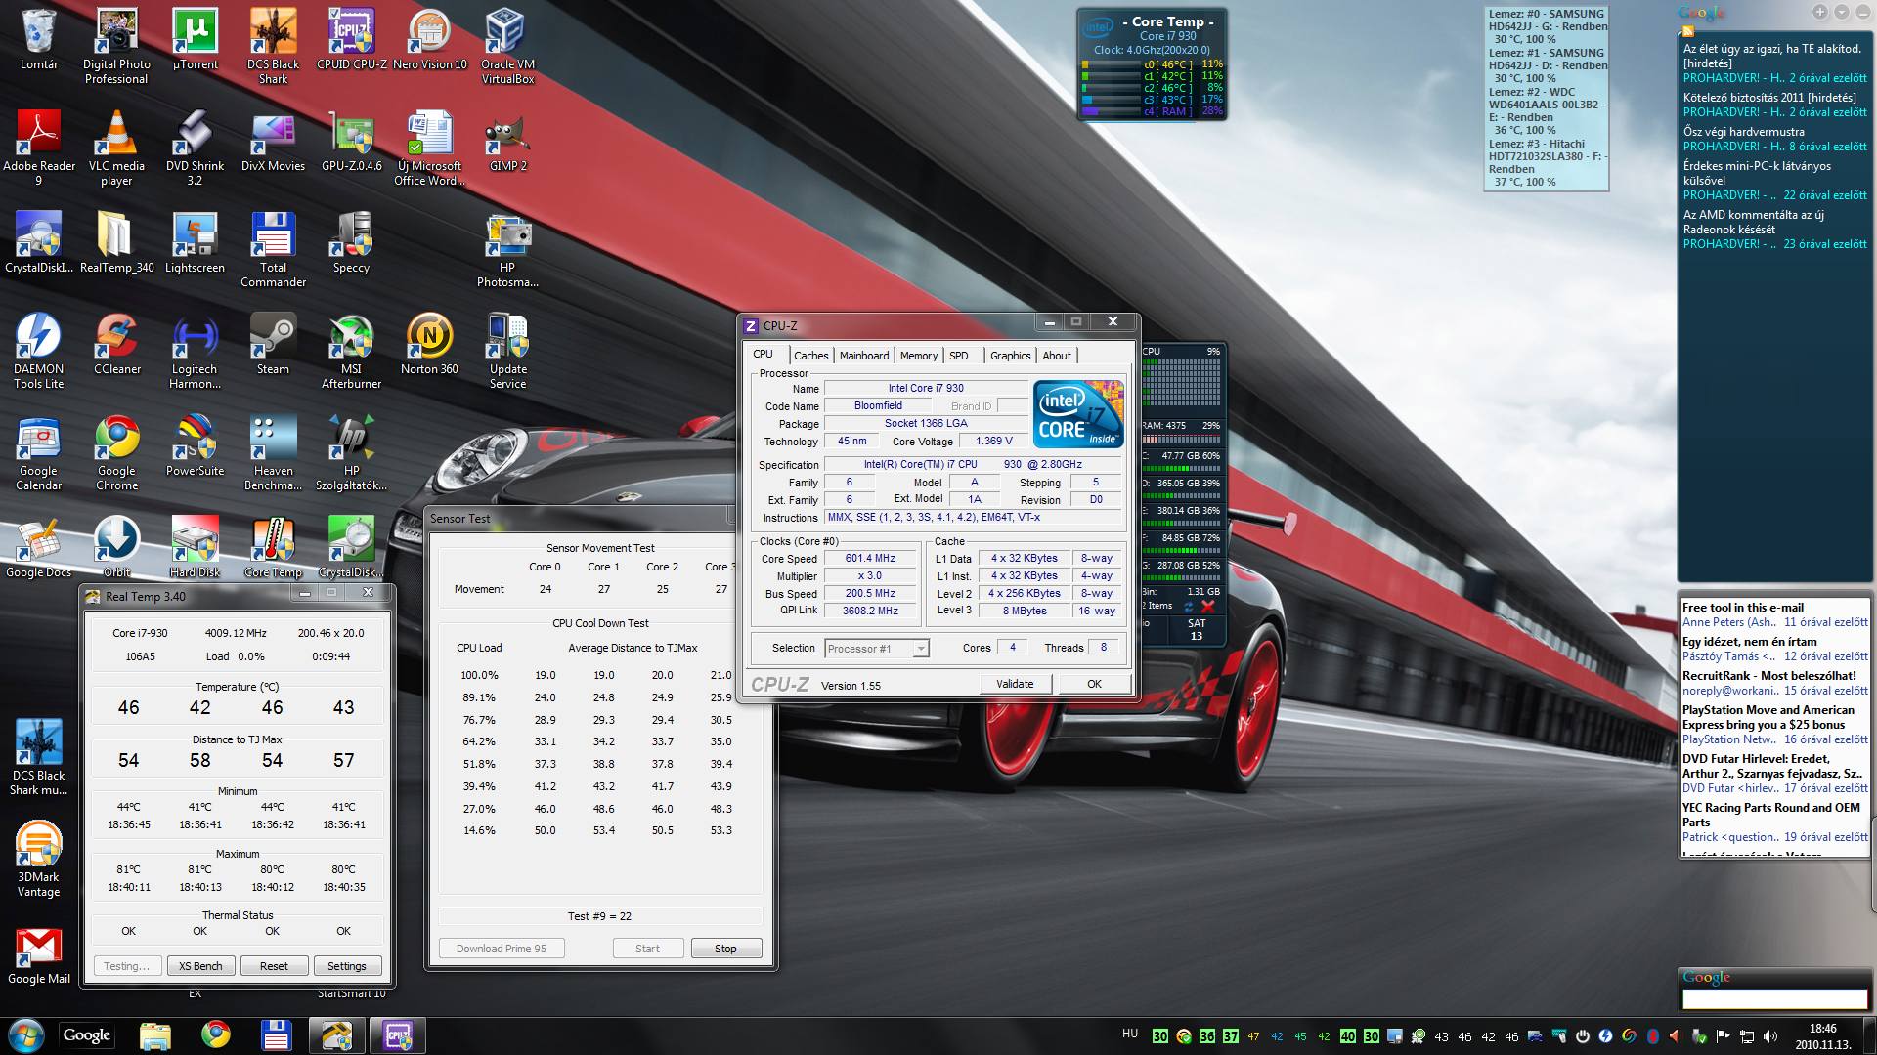Click the clock showing 18:46
This screenshot has height=1055, width=1877.
1822,1029
